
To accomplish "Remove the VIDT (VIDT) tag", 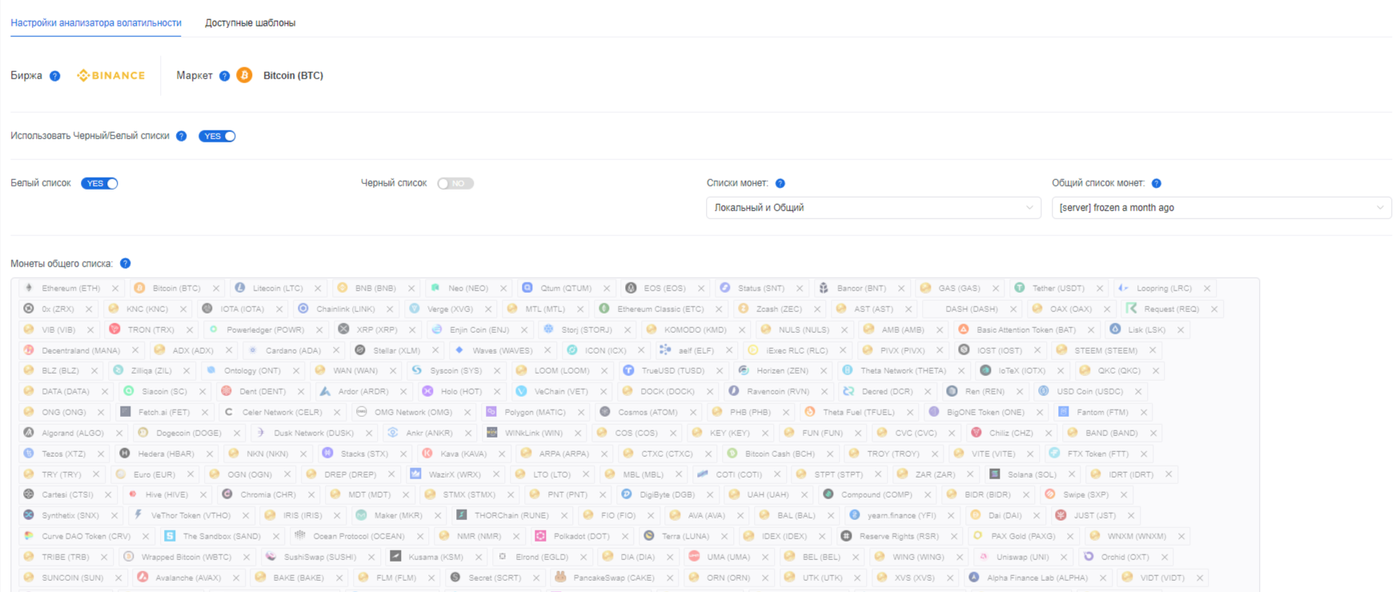I will 1200,578.
